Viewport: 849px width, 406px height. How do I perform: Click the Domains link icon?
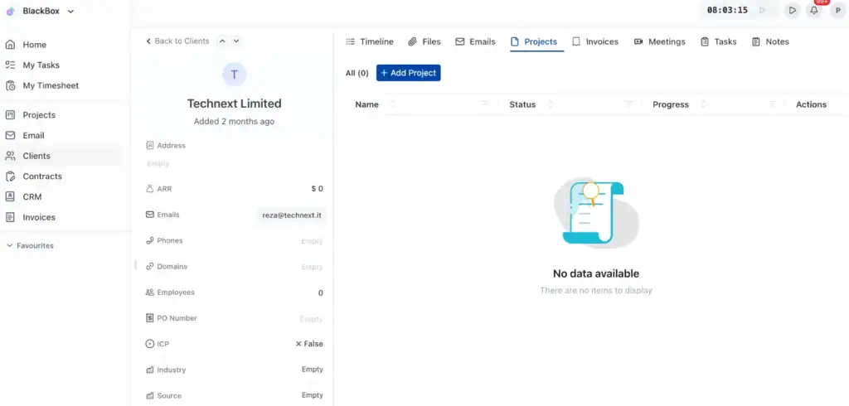click(x=150, y=266)
